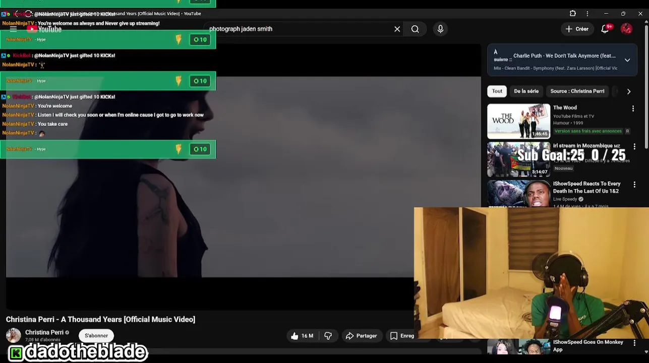Image resolution: width=649 pixels, height=363 pixels.
Task: Click the Charlie Puth up-next title
Action: pyautogui.click(x=564, y=56)
